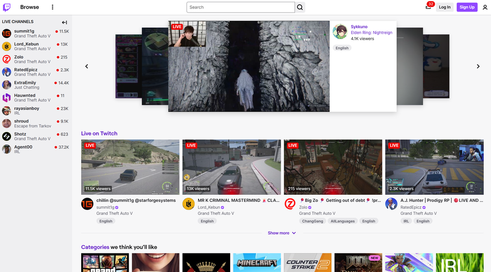Click IRL tag under RatedEpicz stream
Viewport: 491px width, 272px height.
(x=406, y=221)
